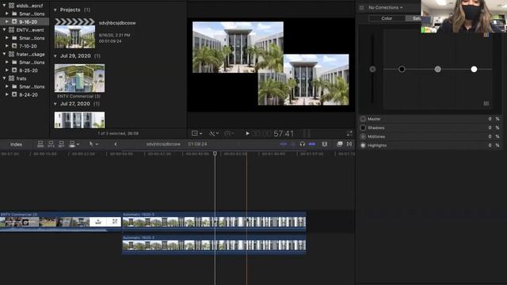
Task: Show the Effects browser icon
Action: (340, 144)
